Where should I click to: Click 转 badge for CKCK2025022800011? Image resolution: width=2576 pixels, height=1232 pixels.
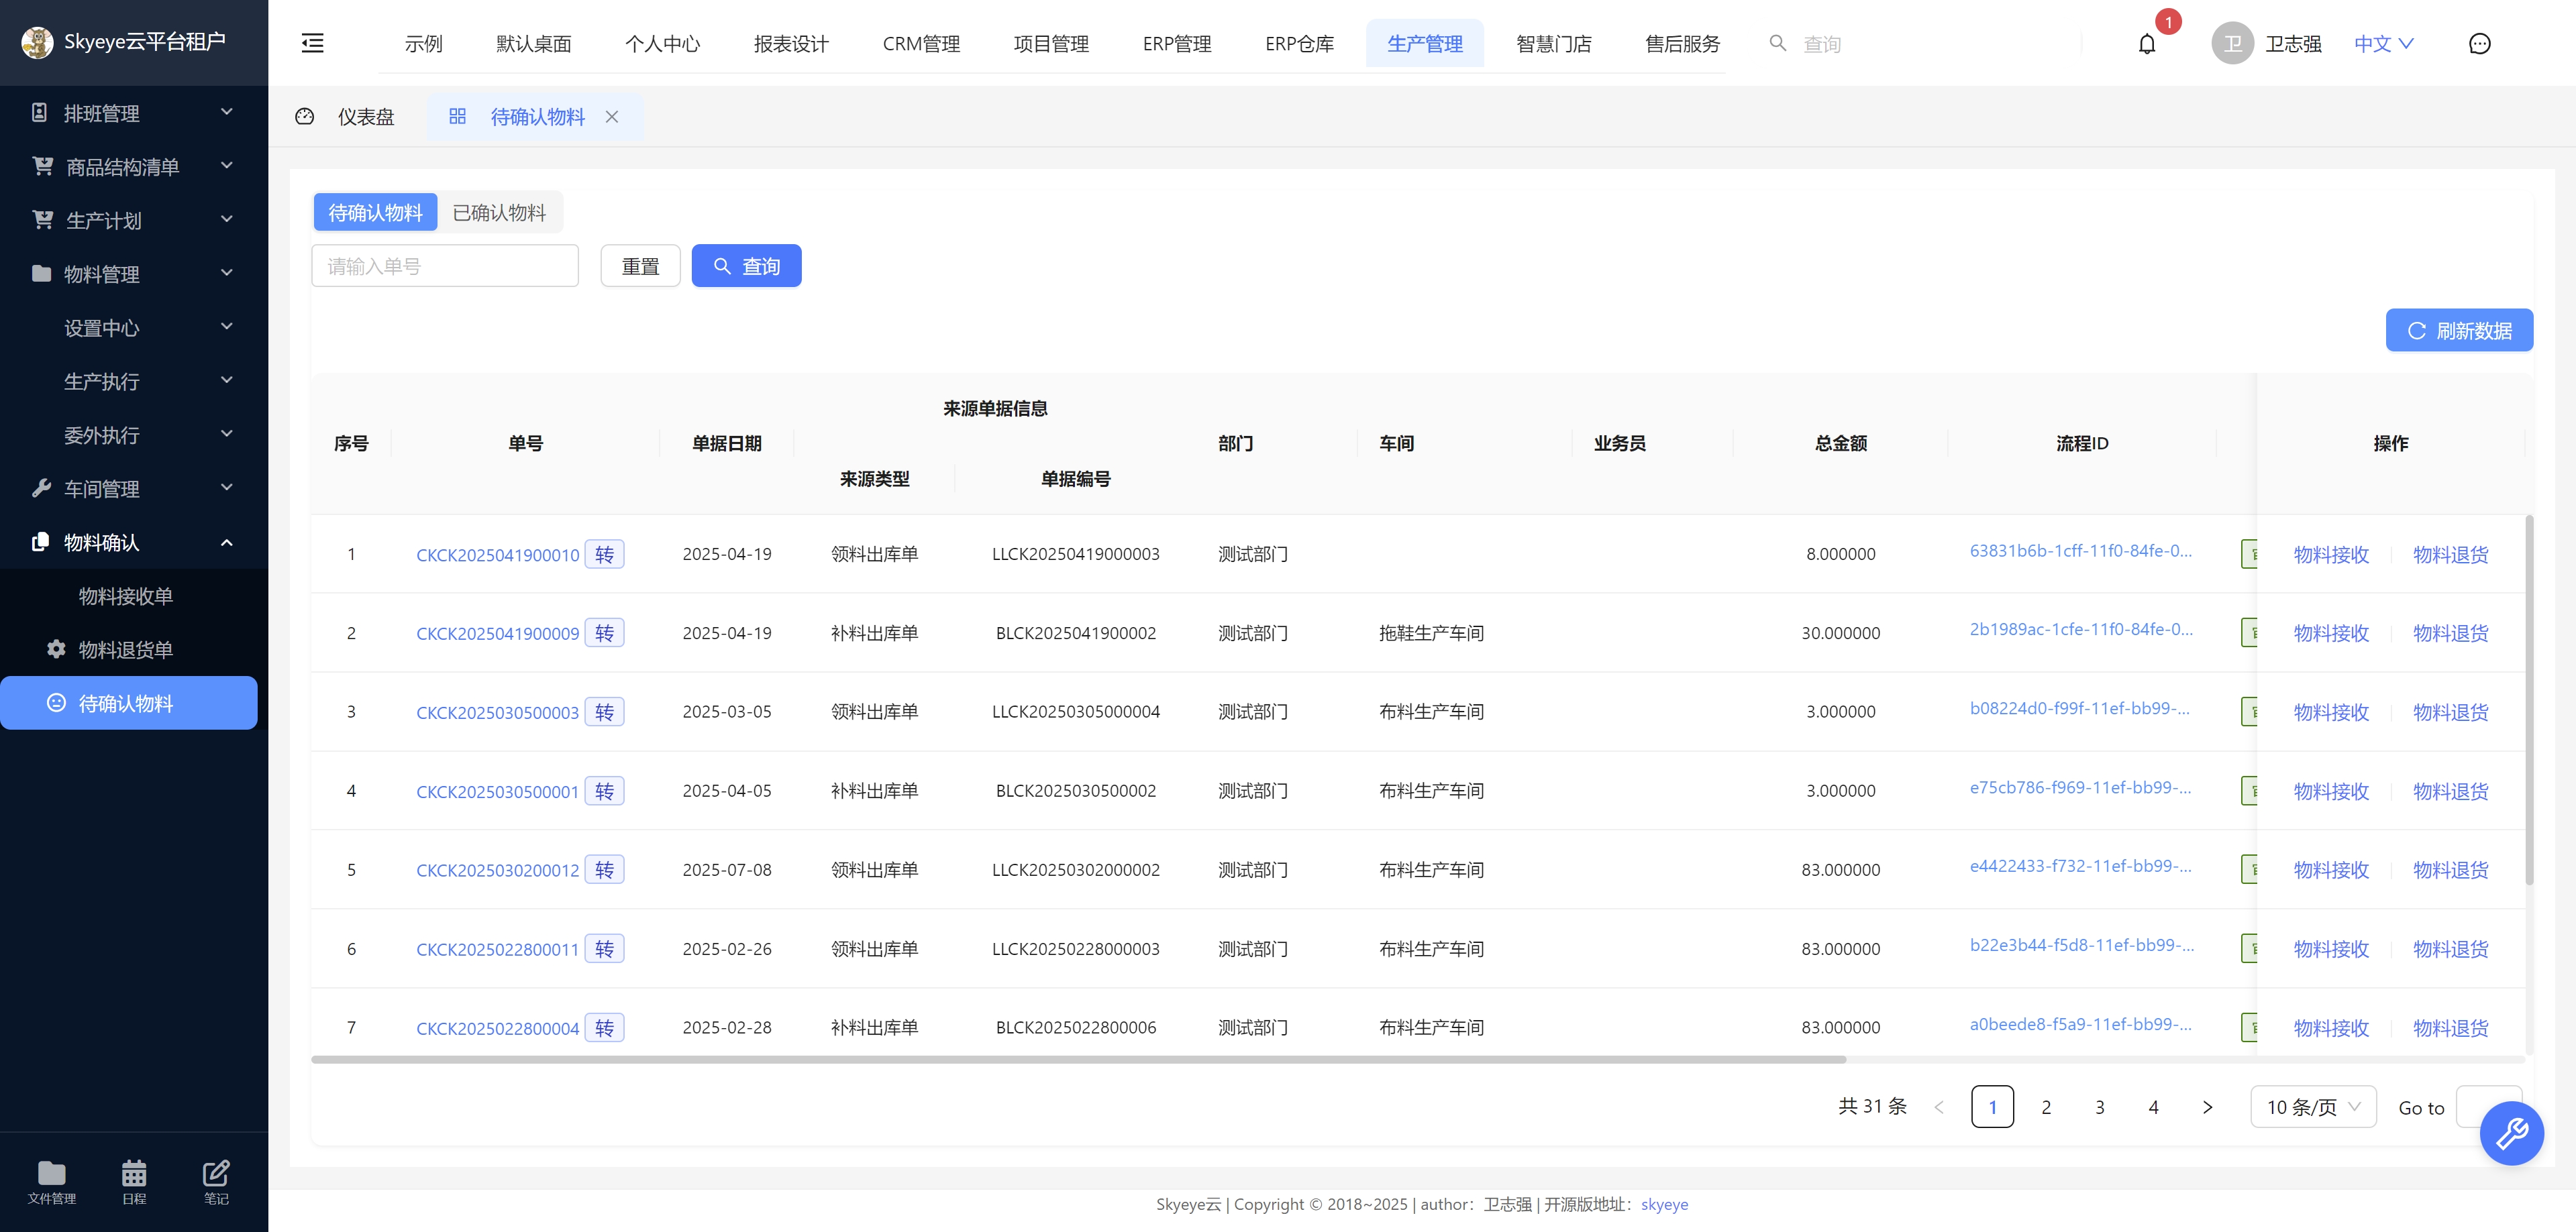coord(604,948)
